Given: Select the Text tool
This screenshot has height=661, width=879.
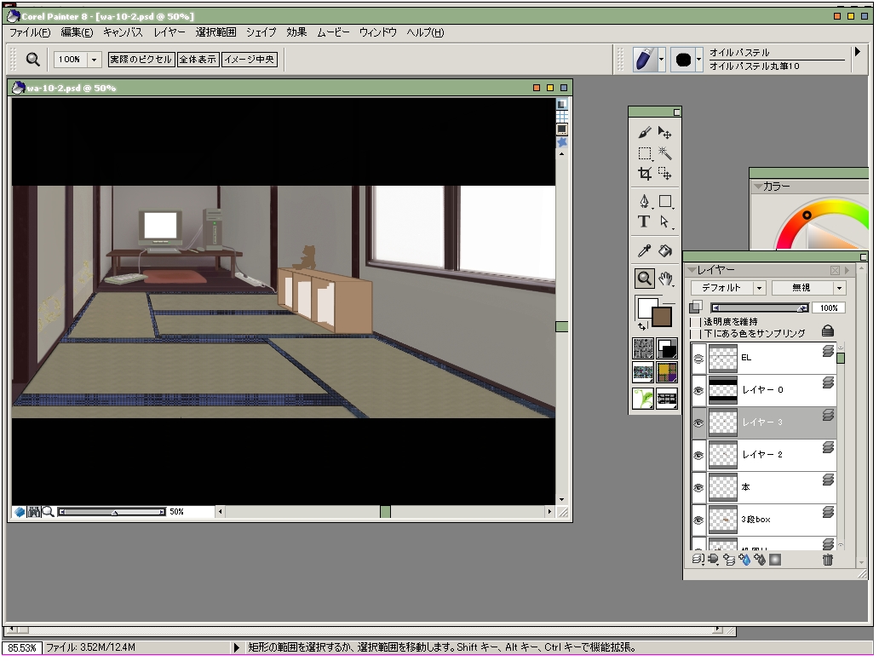Looking at the screenshot, I should click(644, 222).
